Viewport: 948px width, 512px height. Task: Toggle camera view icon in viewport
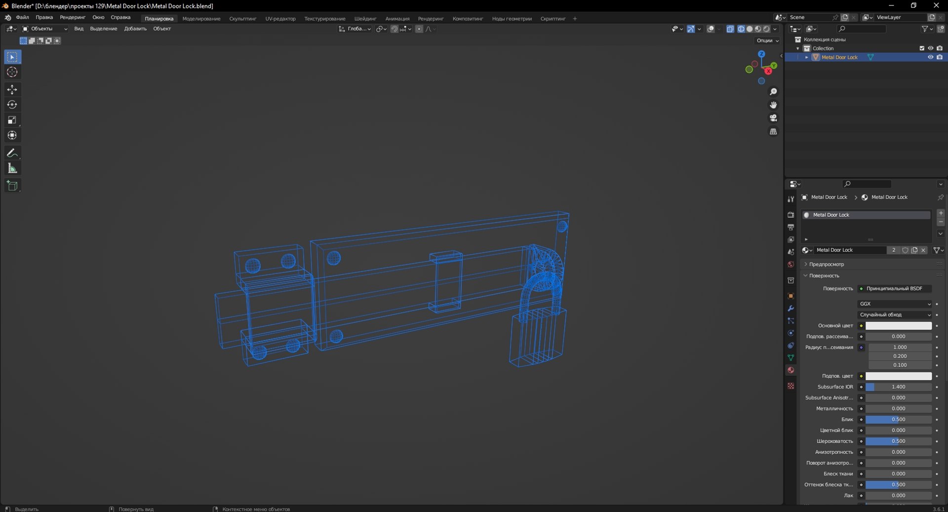tap(773, 118)
